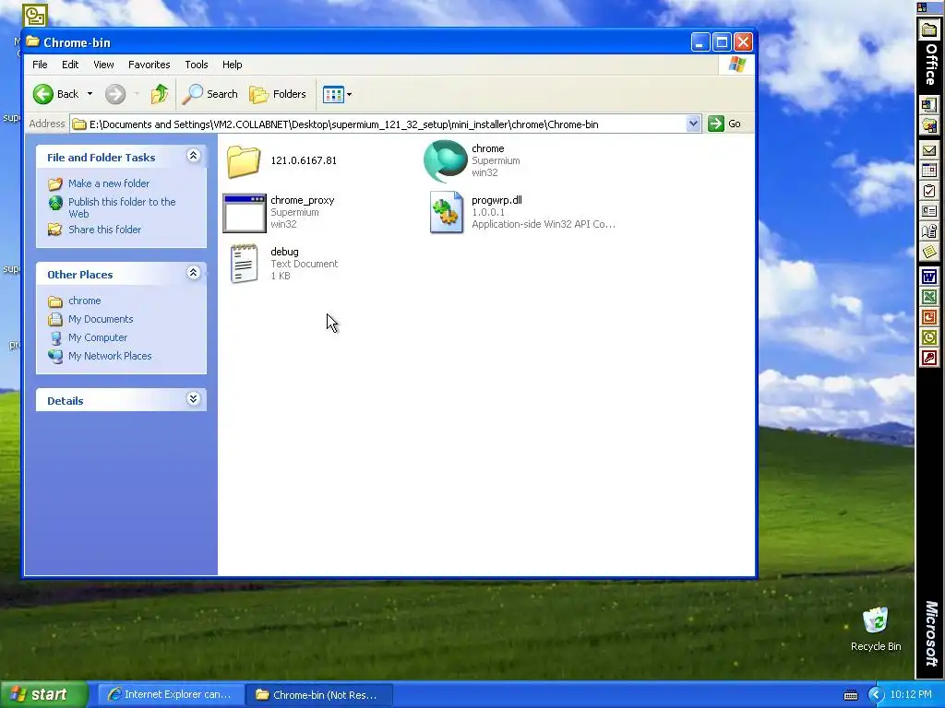Click Make a new folder

(x=109, y=183)
